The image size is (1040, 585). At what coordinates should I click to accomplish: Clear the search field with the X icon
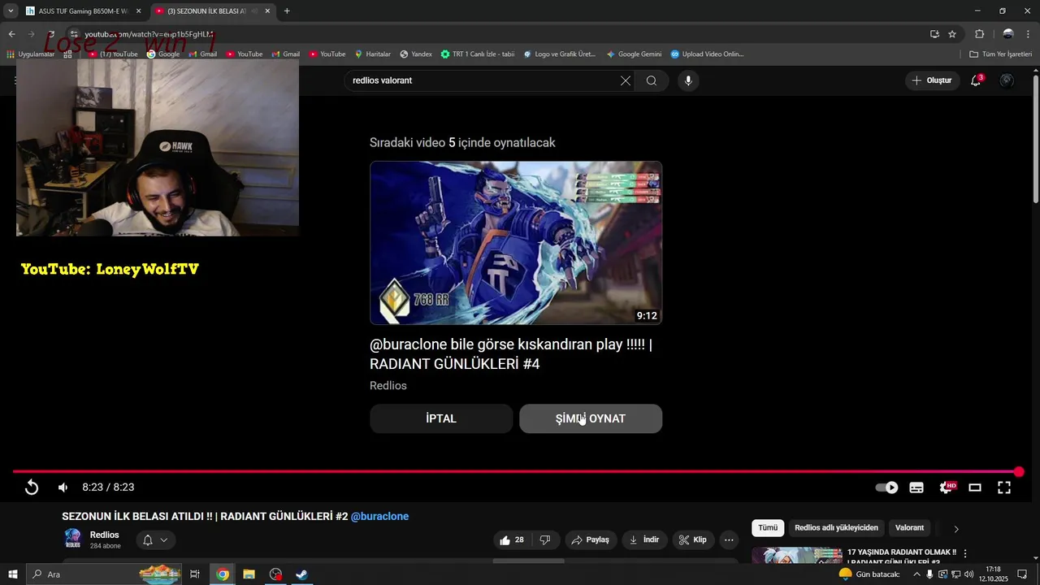click(626, 80)
